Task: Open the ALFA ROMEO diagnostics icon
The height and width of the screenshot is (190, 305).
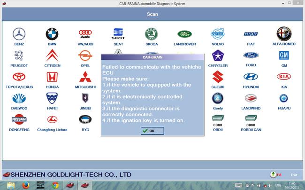Action: (x=284, y=34)
